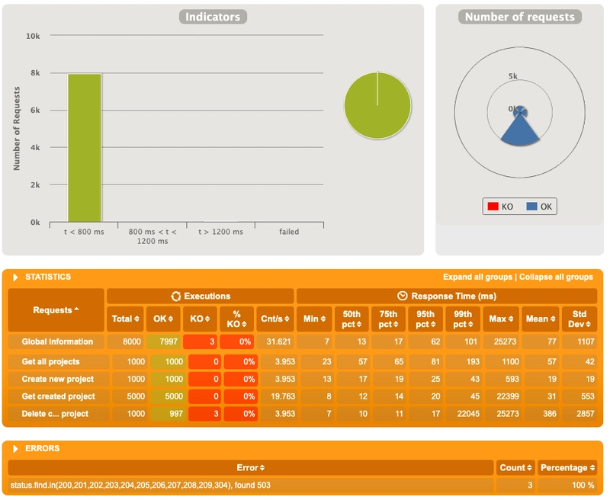
Task: Click the green t < 800 ms bar
Action: coord(85,147)
